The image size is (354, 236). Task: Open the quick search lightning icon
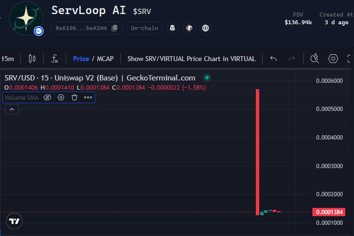(314, 59)
